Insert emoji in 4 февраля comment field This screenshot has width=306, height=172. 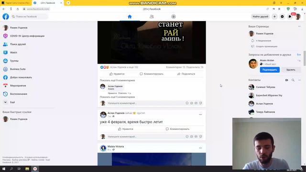pyautogui.click(x=187, y=137)
